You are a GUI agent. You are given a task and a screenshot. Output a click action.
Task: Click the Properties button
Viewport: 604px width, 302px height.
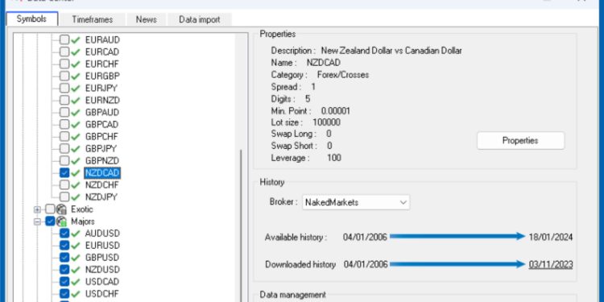pos(520,141)
